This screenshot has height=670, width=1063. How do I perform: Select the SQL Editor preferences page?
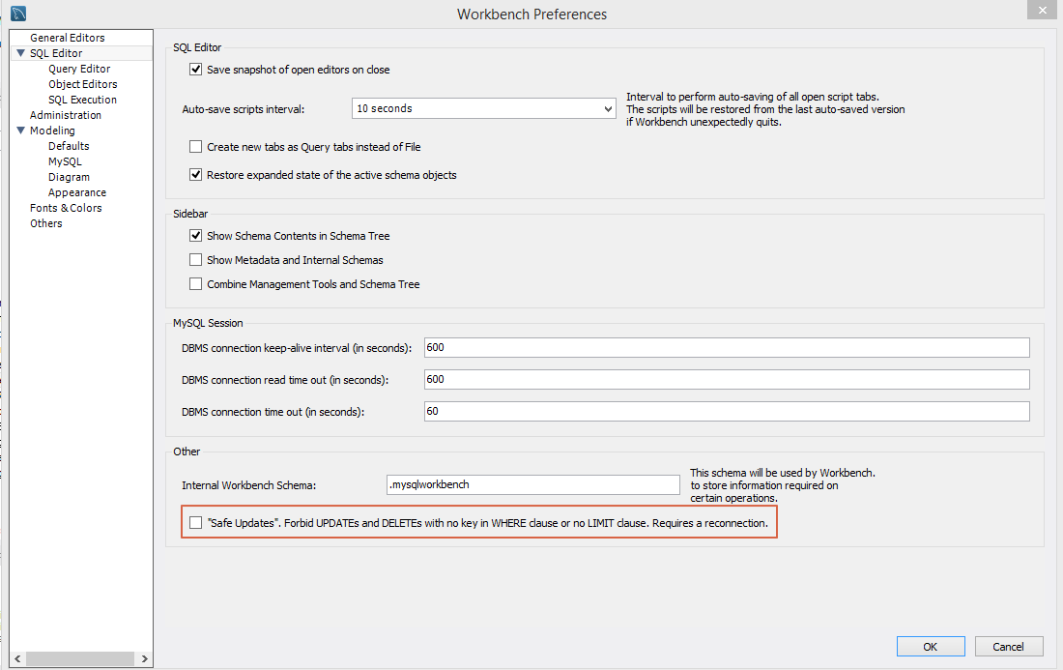click(x=56, y=53)
